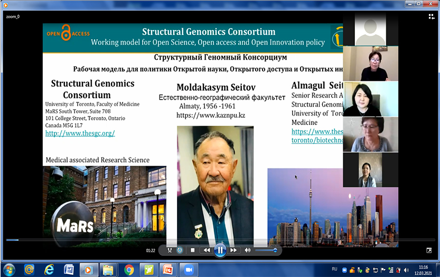Click 'Moldakasym Seitov' name heading
Image resolution: width=440 pixels, height=277 pixels.
click(x=216, y=87)
